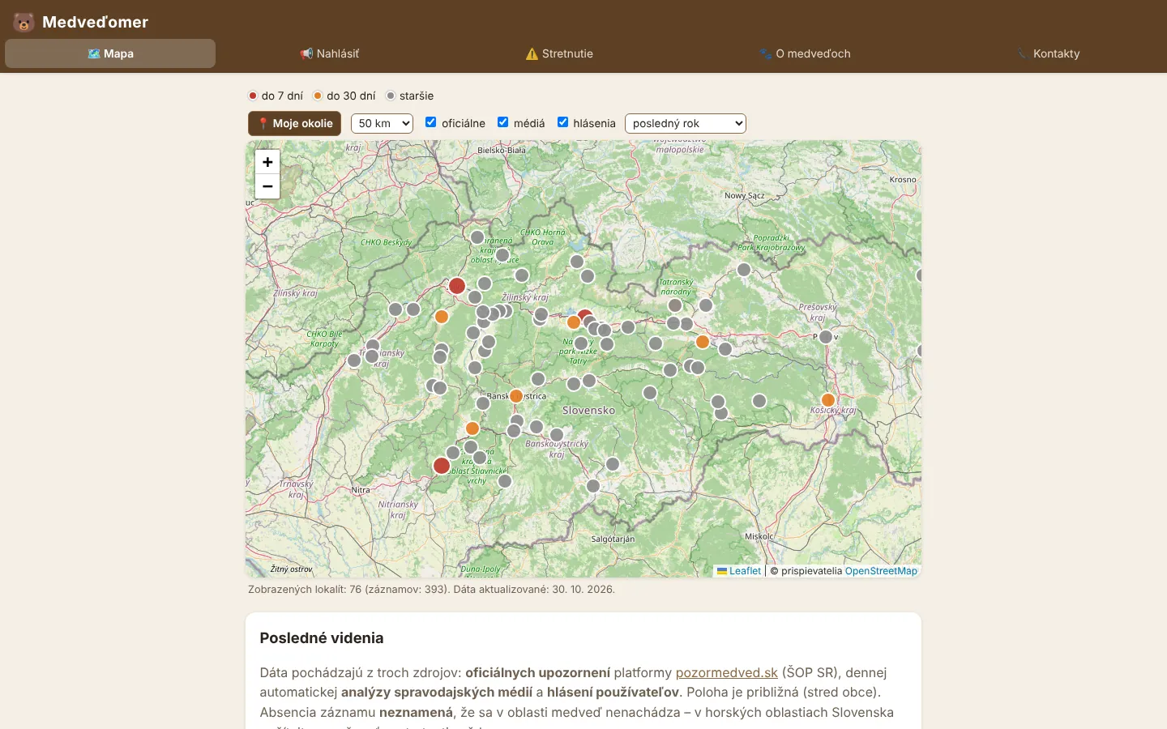1167x729 pixels.
Task: Switch to the Nahlásiť tab
Action: click(329, 53)
